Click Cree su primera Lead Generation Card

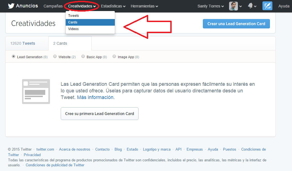(99, 114)
